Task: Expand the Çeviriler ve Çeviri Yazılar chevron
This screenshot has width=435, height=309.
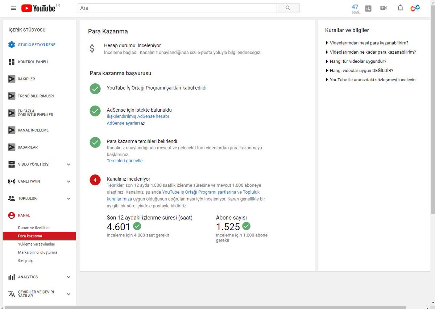Action: (69, 294)
